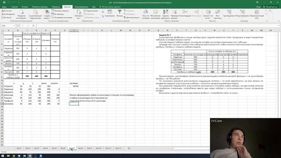Collapse the ribbon with the chevron
This screenshot has width=281, height=158.
[x=279, y=21]
